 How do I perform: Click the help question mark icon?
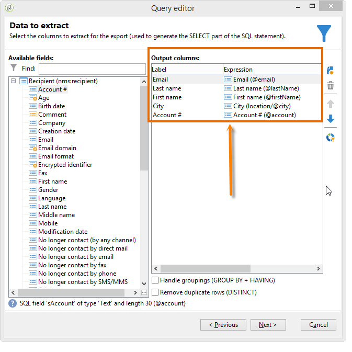coord(13,303)
